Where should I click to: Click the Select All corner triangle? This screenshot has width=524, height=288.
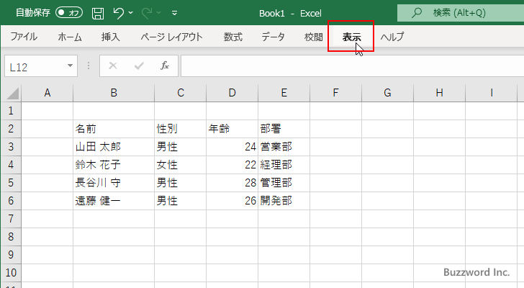point(12,93)
